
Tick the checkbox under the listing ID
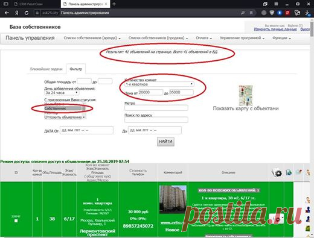(16, 221)
